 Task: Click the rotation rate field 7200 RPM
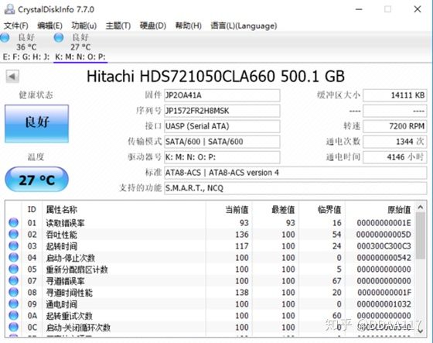pyautogui.click(x=395, y=126)
